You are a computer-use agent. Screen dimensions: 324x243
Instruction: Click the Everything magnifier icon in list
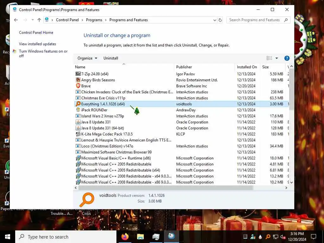coord(78,104)
